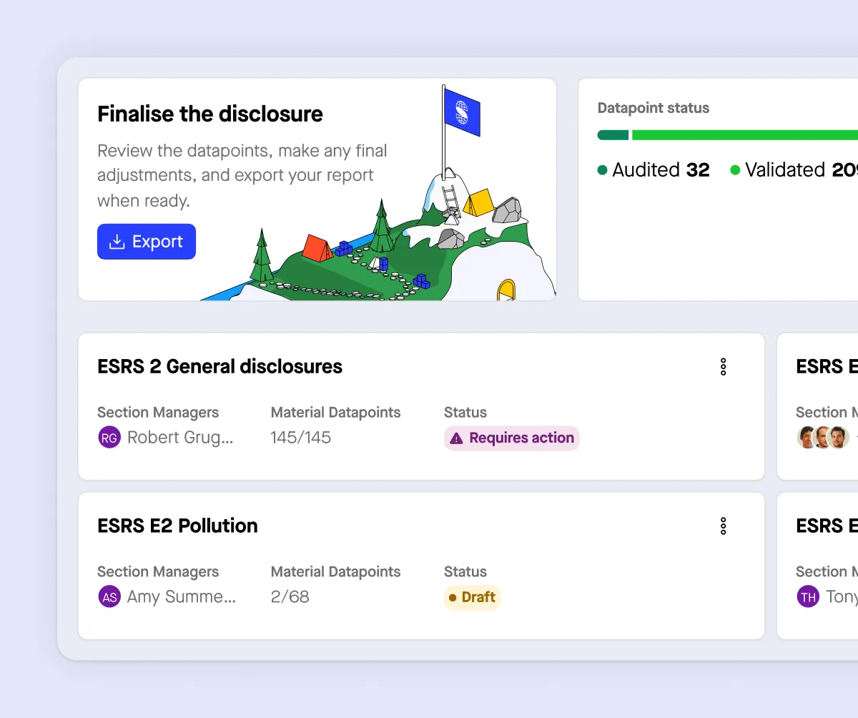Image resolution: width=858 pixels, height=718 pixels.
Task: Click the Datapoint status progress bar
Action: (x=722, y=134)
